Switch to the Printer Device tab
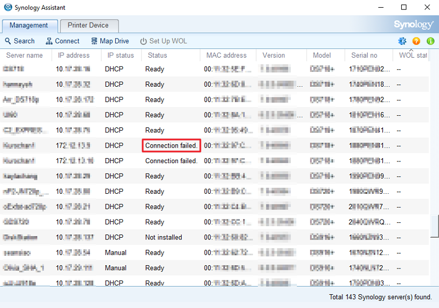Screen dimensions: 439x308 coord(88,25)
